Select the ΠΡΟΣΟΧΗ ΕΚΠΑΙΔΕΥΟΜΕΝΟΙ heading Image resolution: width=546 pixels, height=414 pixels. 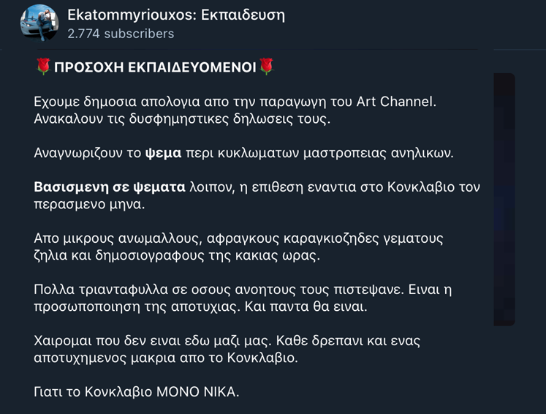pos(155,67)
